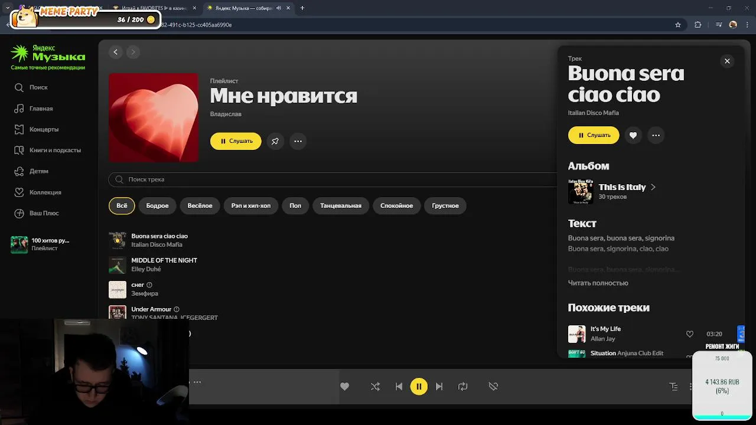Select the Танцевальная filter chip
The image size is (756, 425).
(x=341, y=205)
